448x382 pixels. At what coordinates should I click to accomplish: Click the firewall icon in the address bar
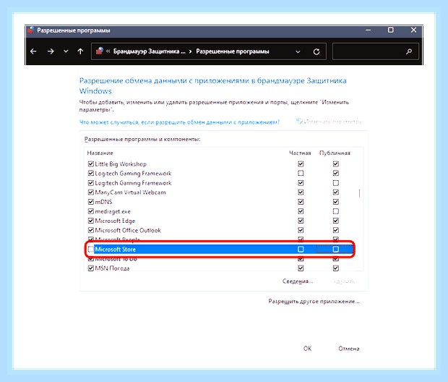[x=100, y=51]
